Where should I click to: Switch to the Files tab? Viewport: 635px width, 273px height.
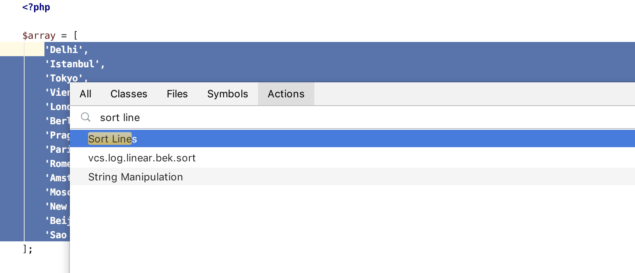177,94
